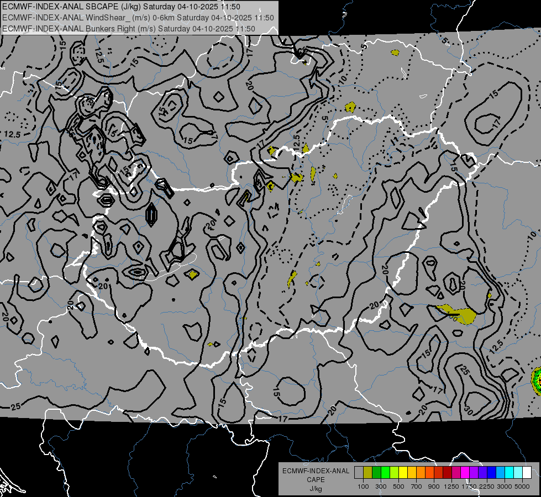
Task: Click the bright green CAPE legend swatch
Action: pyautogui.click(x=385, y=473)
